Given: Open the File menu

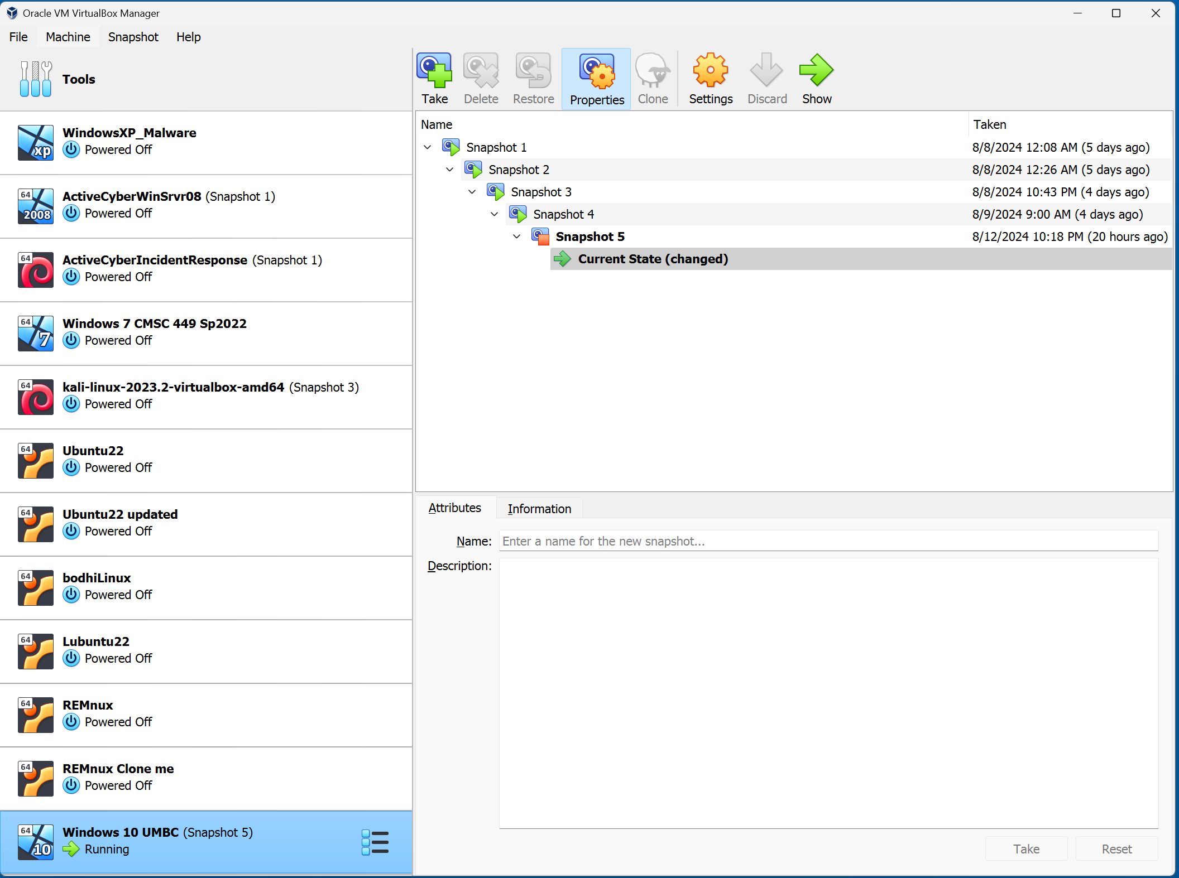Looking at the screenshot, I should pyautogui.click(x=18, y=37).
